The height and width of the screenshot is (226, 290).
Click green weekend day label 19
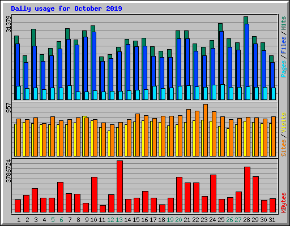click(x=170, y=220)
